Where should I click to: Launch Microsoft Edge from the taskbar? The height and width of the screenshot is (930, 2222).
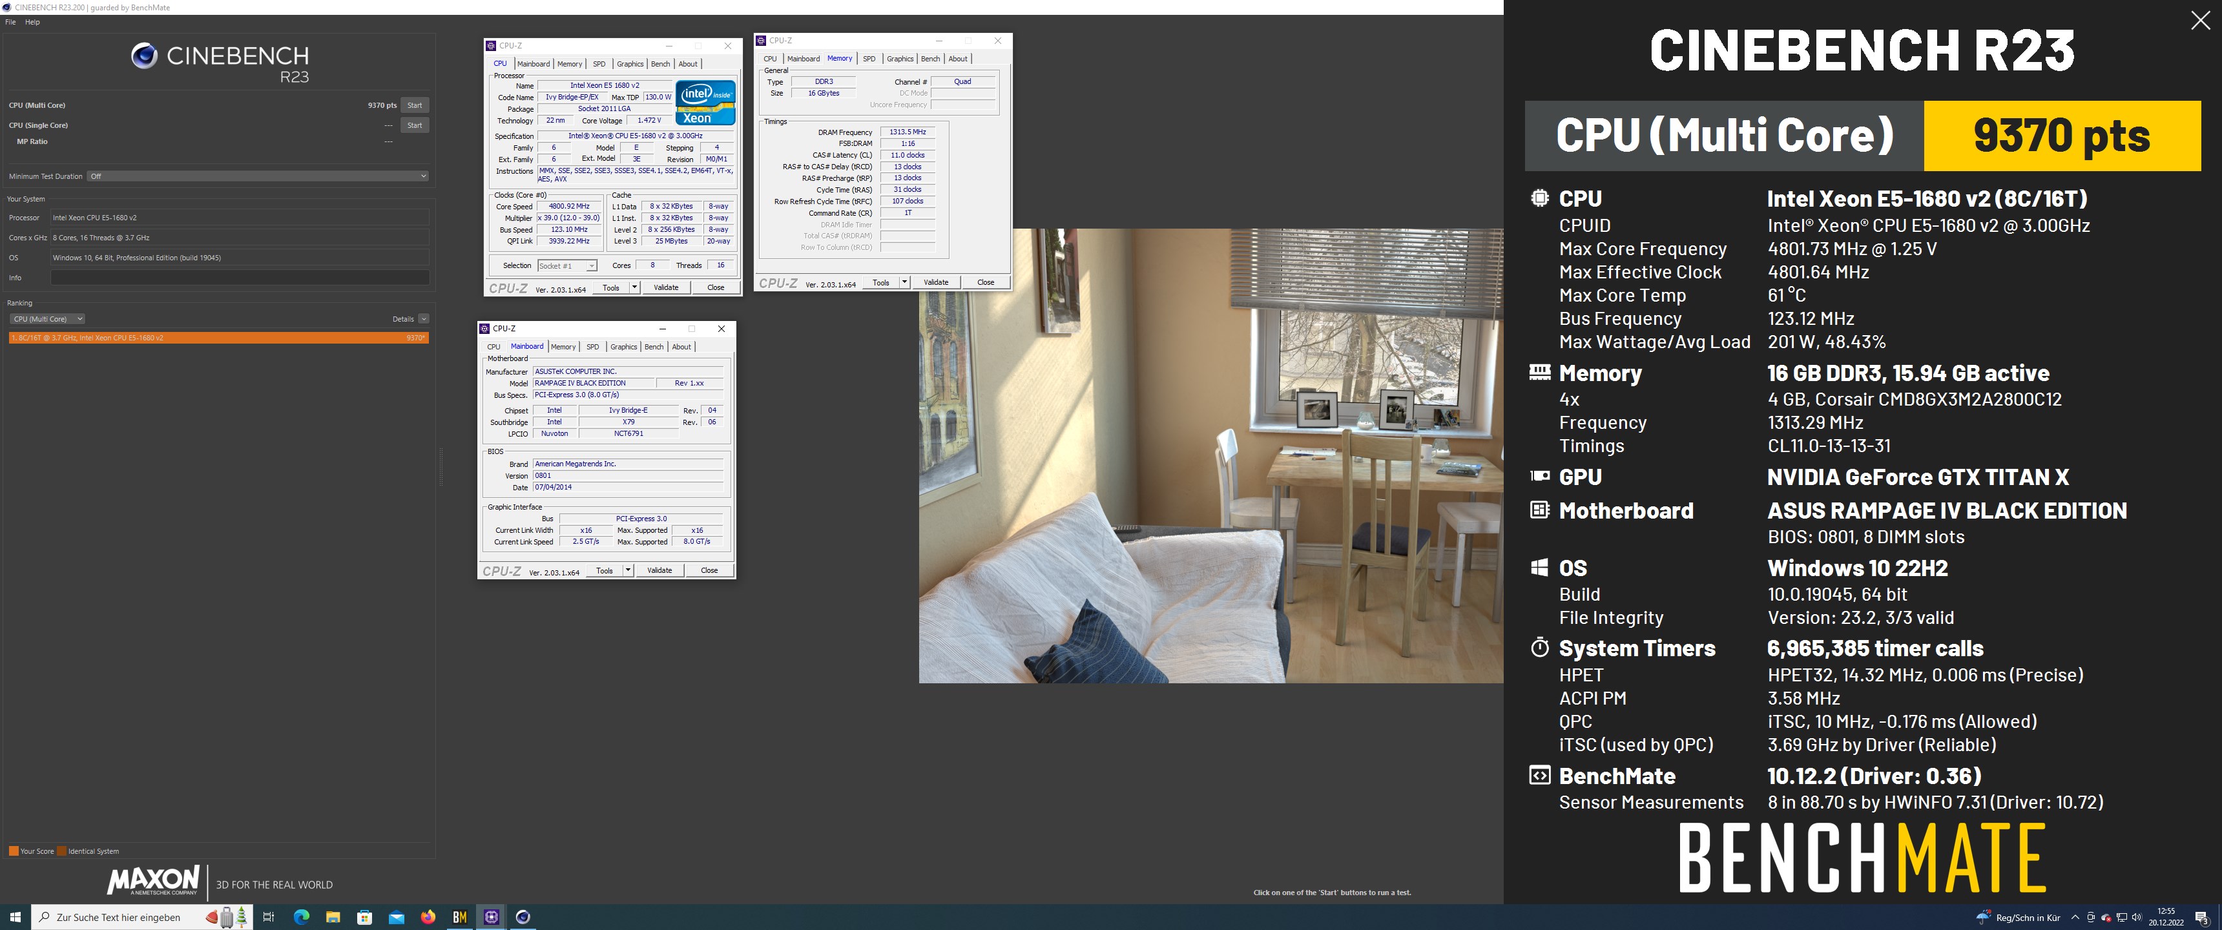click(301, 917)
